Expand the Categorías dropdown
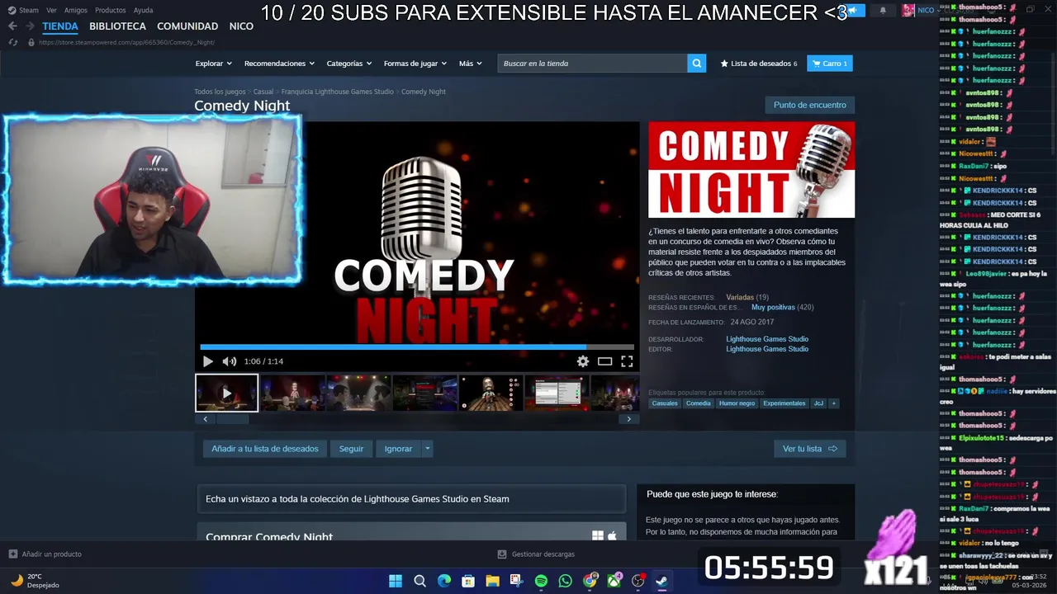 pyautogui.click(x=348, y=64)
